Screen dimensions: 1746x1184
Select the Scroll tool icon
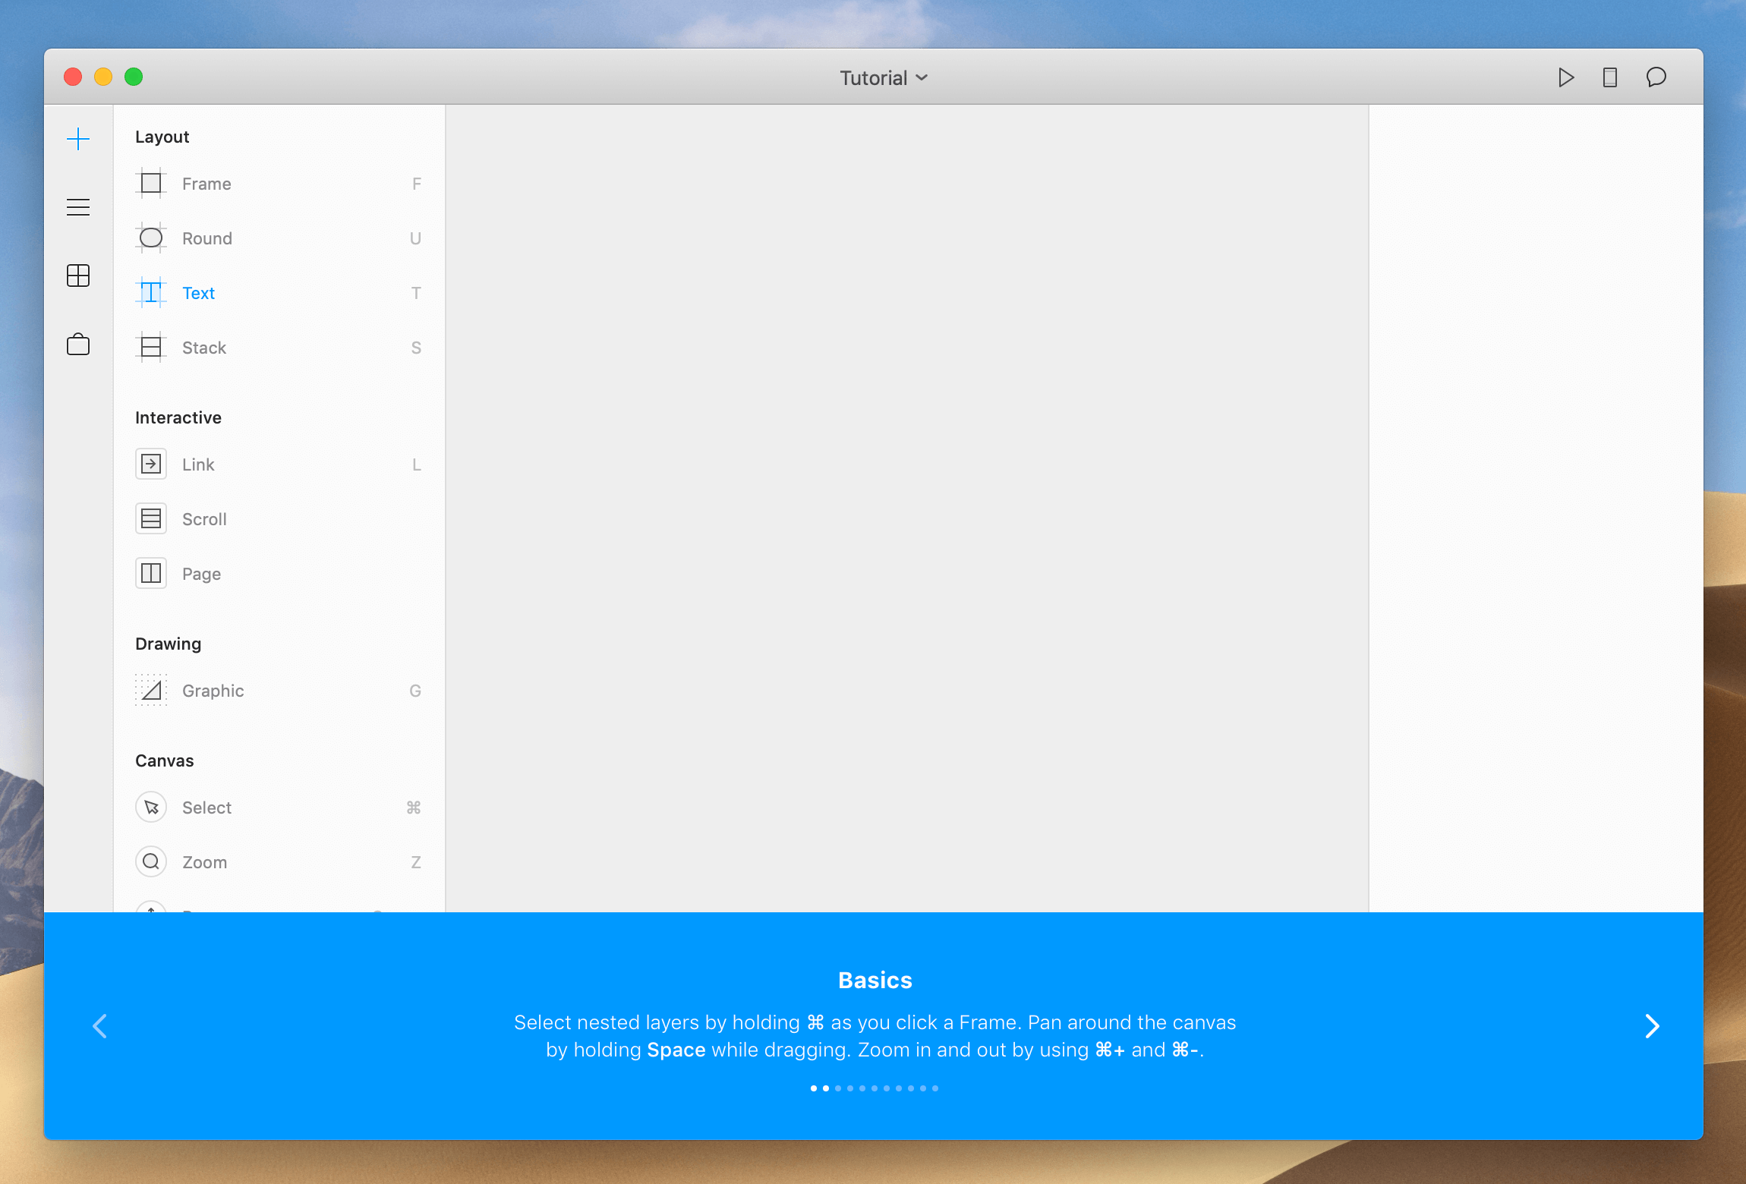tap(151, 519)
